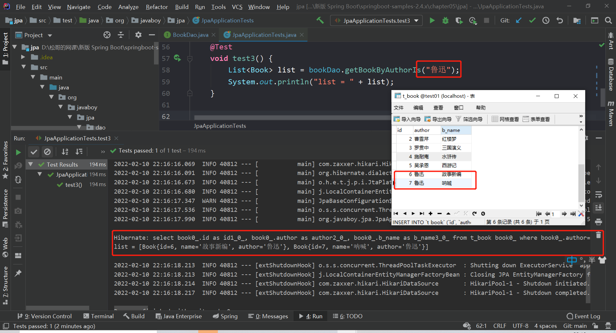
Task: Collapse the main folder in tree
Action: pos(33,77)
